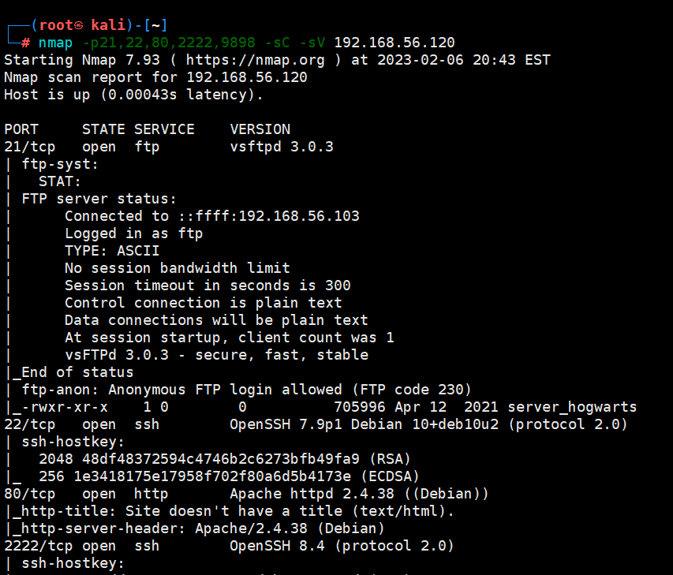Click the PORT column header
Image resolution: width=673 pixels, height=575 pixels.
click(x=21, y=129)
